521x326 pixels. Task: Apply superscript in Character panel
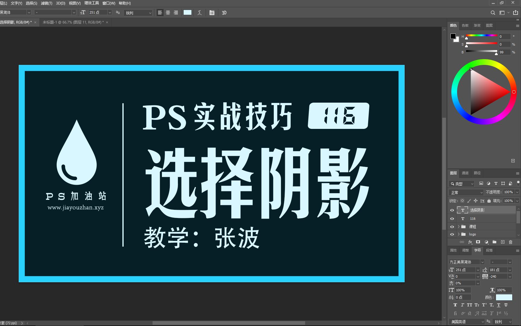(484, 305)
